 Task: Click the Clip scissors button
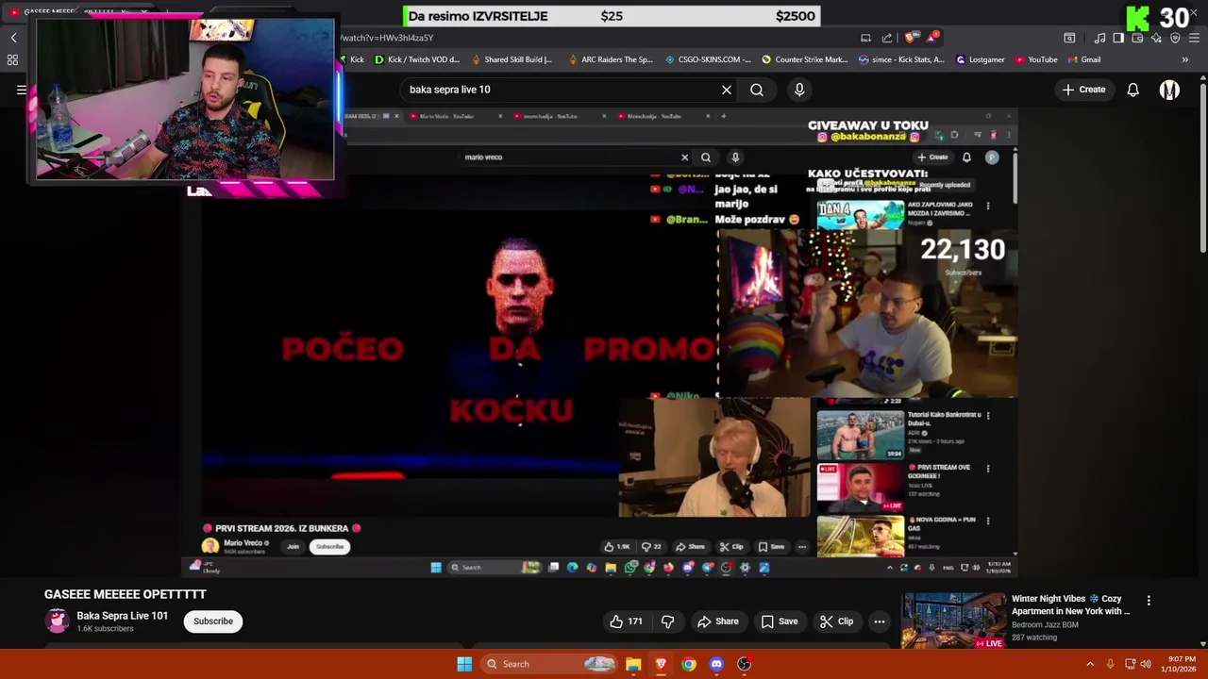tap(836, 621)
